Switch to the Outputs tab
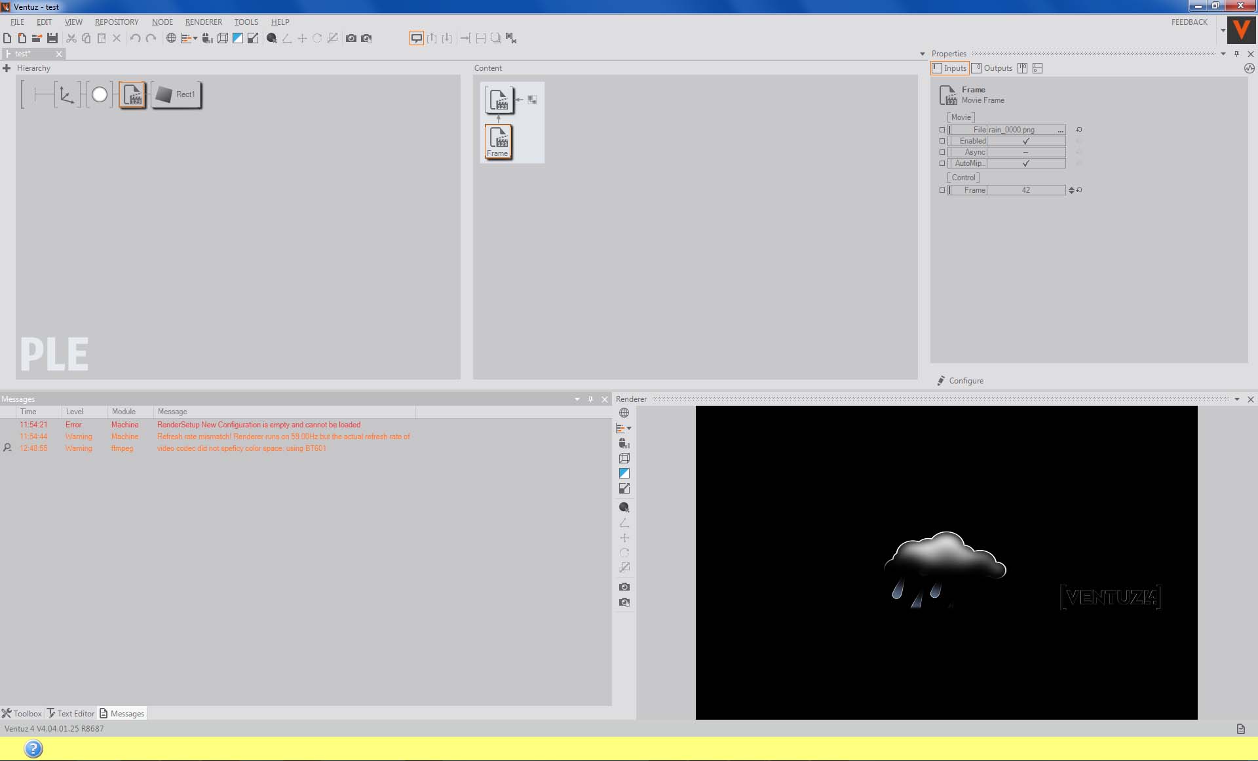 pyautogui.click(x=992, y=68)
